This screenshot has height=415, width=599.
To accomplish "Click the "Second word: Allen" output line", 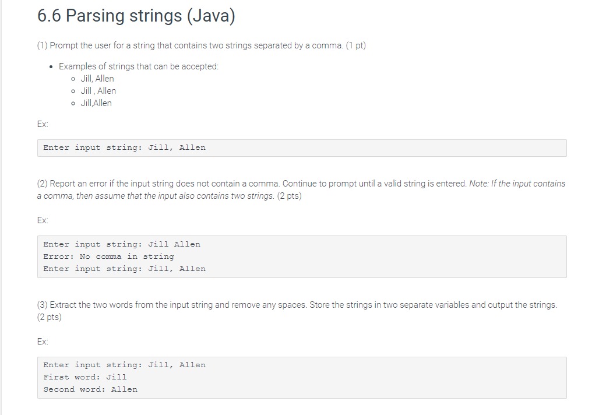I will tap(90, 389).
